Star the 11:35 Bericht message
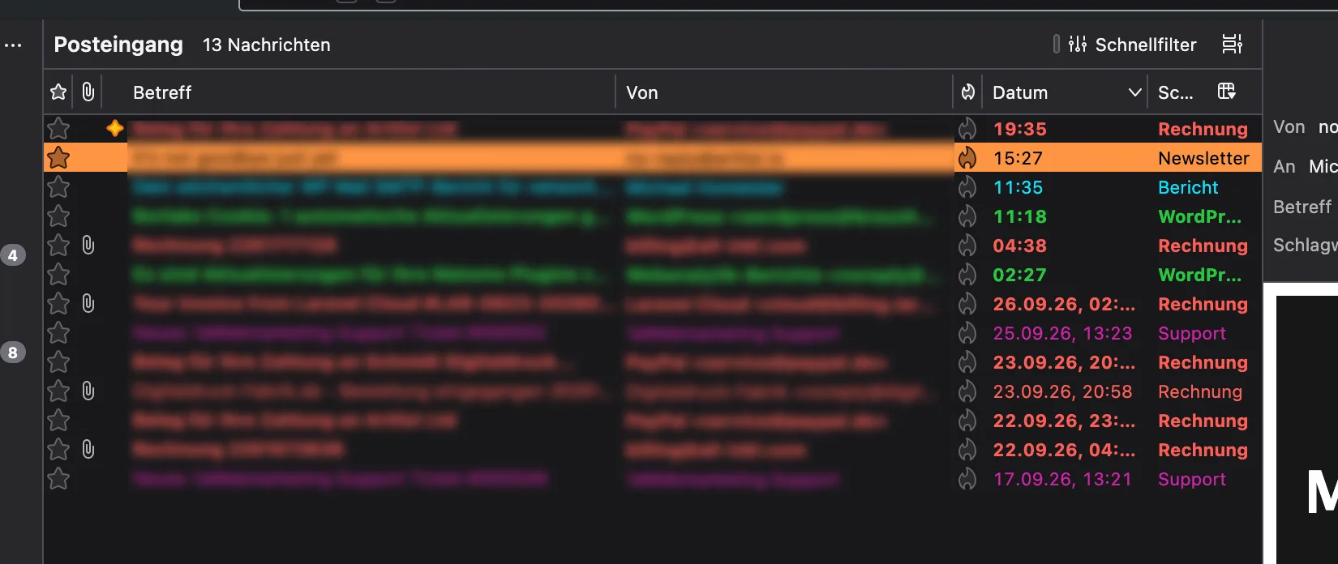Screen dimensions: 1338x564 [x=58, y=187]
